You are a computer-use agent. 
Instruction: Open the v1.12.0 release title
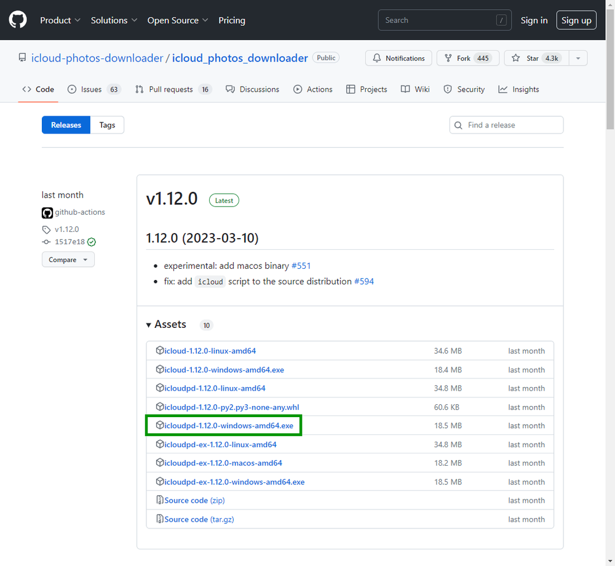click(172, 199)
